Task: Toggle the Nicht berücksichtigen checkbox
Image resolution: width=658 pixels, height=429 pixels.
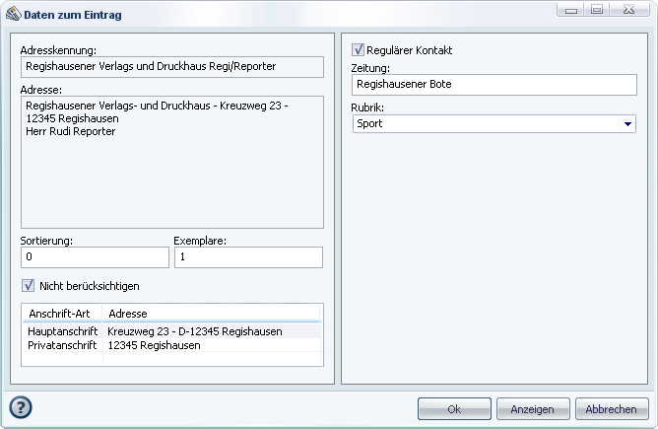Action: point(29,286)
